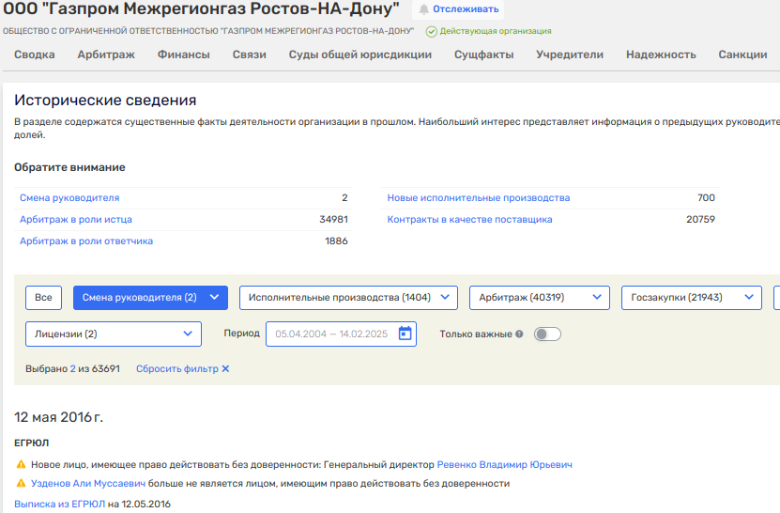Click the X icon to reset filter

point(225,369)
